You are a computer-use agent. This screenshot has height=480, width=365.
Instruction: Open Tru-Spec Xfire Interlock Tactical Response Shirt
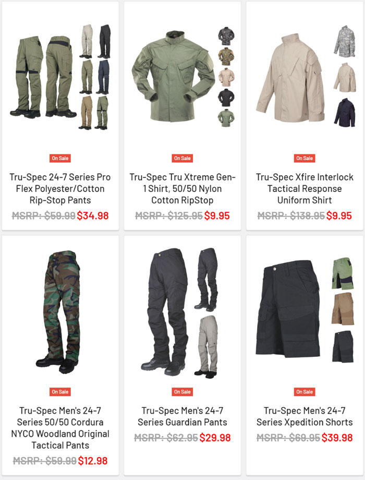click(x=305, y=188)
